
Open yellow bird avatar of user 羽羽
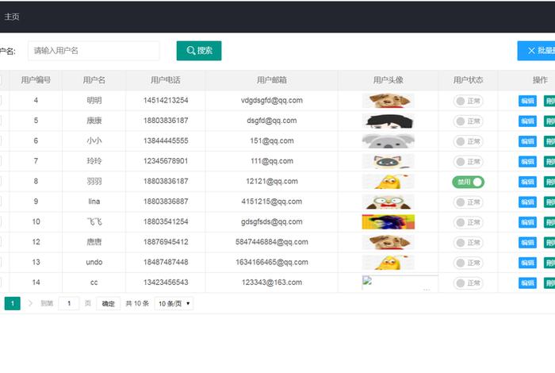[x=388, y=182]
